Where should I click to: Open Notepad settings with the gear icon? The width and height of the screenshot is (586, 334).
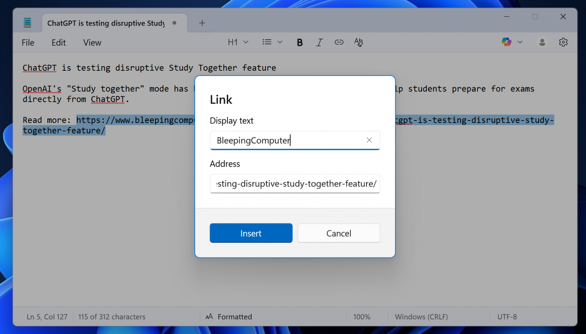[563, 42]
